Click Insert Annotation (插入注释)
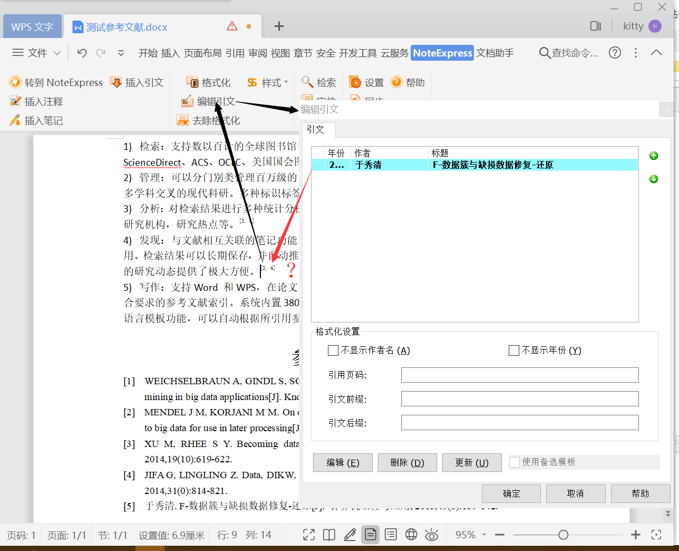Screen dimensions: 679x551 pyautogui.click(x=36, y=101)
